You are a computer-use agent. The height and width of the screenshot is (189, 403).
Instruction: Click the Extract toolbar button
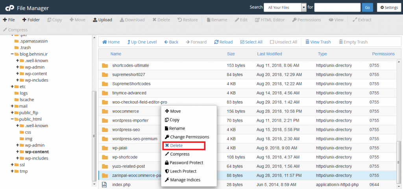pos(362,20)
